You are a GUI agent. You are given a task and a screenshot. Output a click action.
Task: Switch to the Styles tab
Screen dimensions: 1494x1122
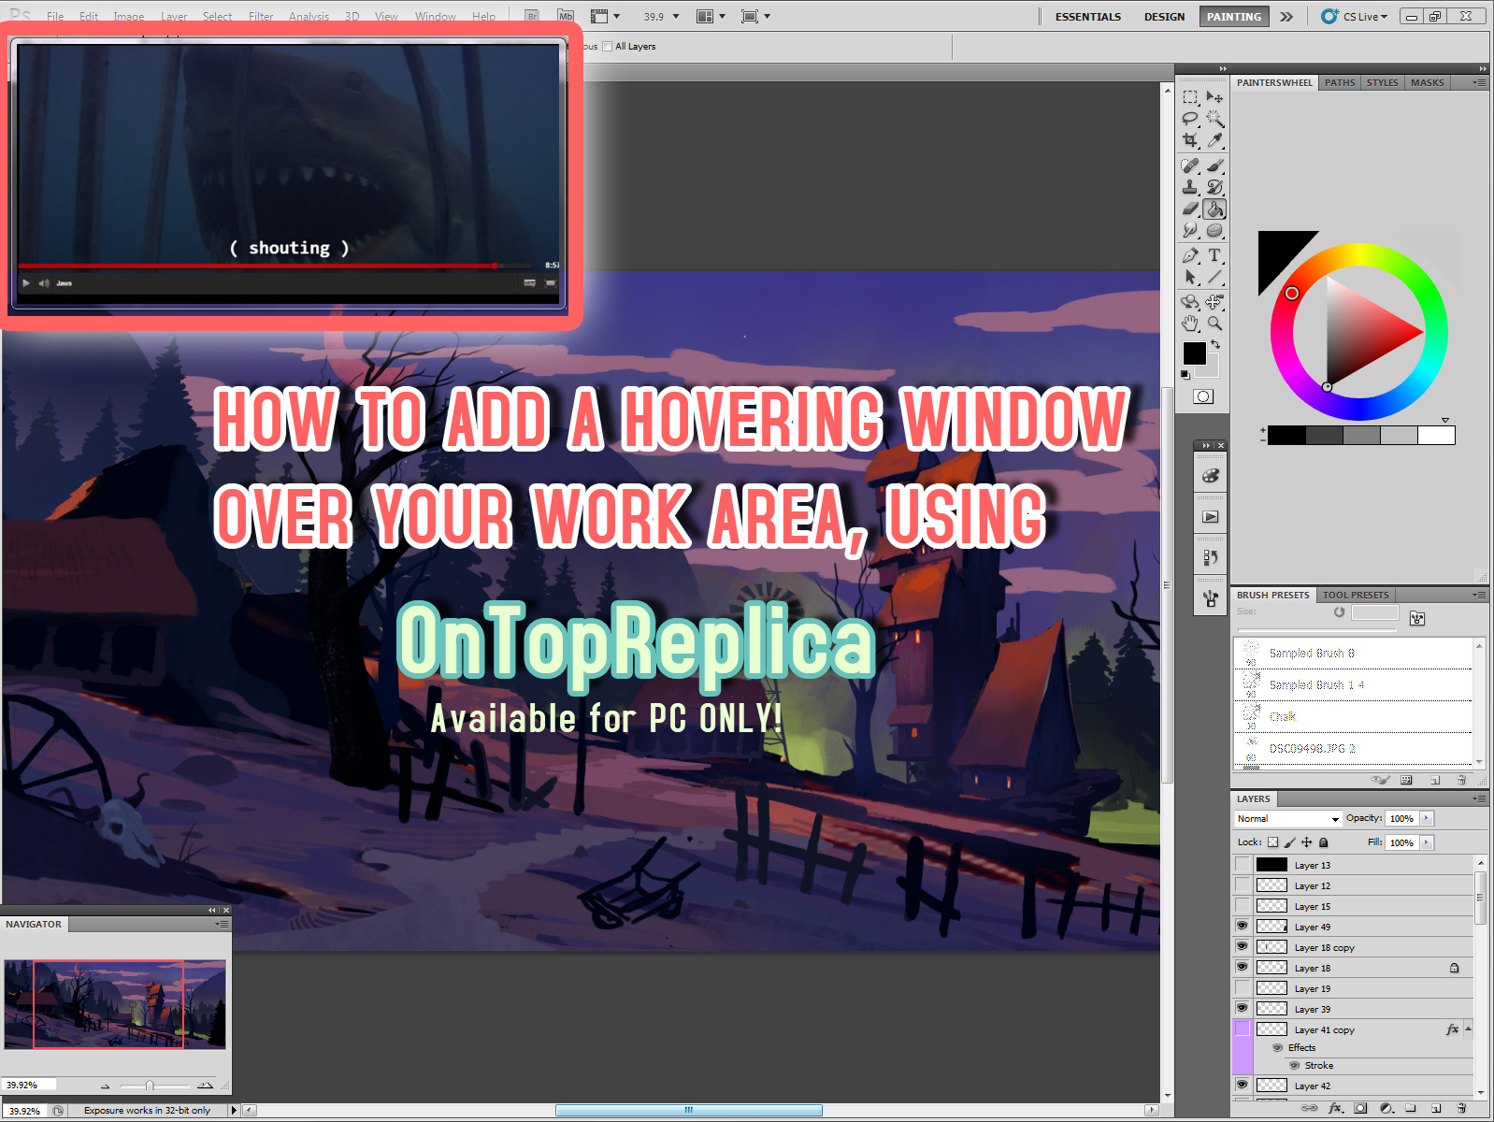(x=1382, y=82)
